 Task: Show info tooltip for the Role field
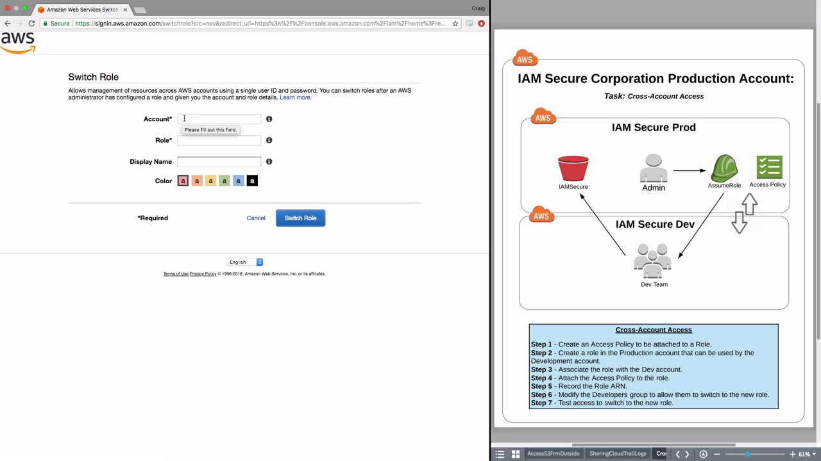click(x=269, y=140)
